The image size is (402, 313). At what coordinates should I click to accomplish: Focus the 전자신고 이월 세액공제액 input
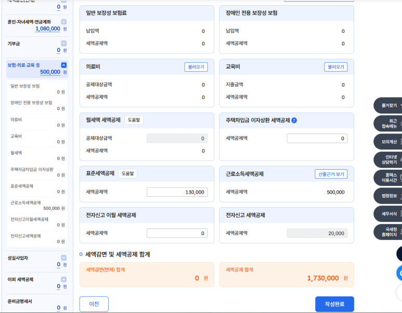point(177,233)
